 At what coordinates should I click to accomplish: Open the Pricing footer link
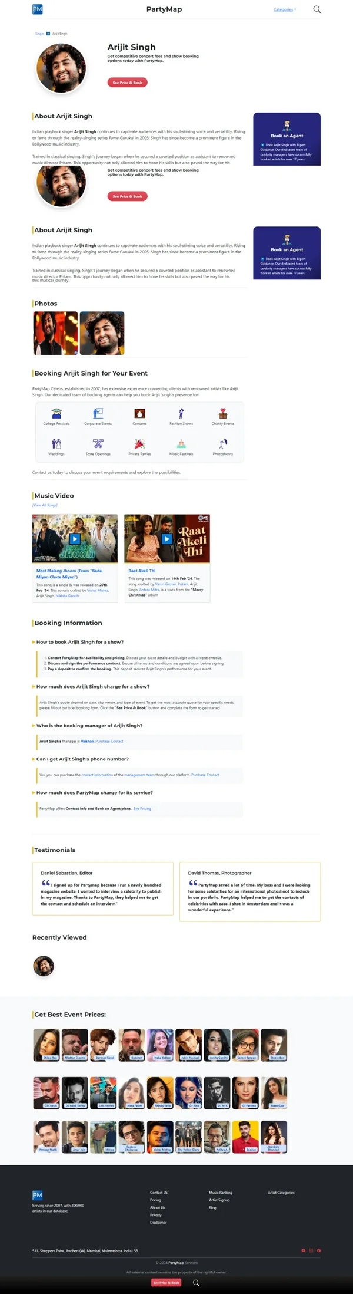tap(155, 1200)
